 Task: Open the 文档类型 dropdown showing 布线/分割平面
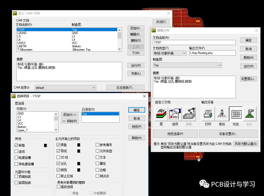pyautogui.click(x=170, y=53)
